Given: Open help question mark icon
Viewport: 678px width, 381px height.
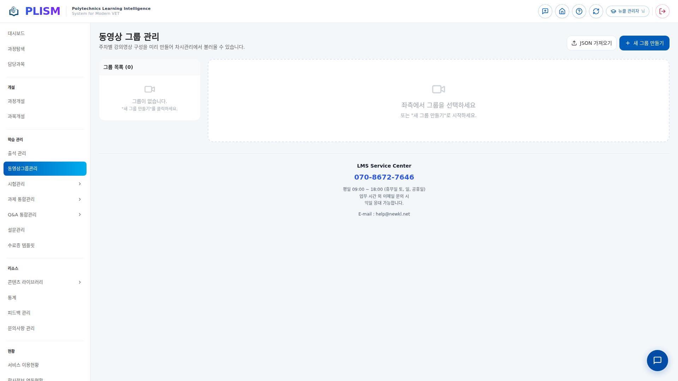Looking at the screenshot, I should click(579, 11).
